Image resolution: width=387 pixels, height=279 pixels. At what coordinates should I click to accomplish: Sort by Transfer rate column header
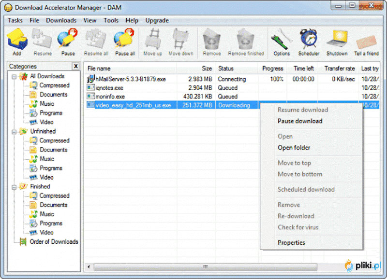[x=338, y=69]
